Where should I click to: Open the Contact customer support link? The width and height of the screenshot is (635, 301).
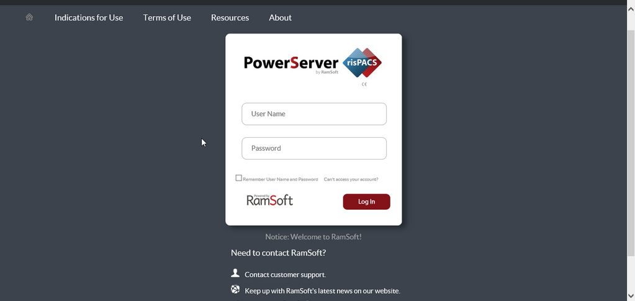point(285,274)
